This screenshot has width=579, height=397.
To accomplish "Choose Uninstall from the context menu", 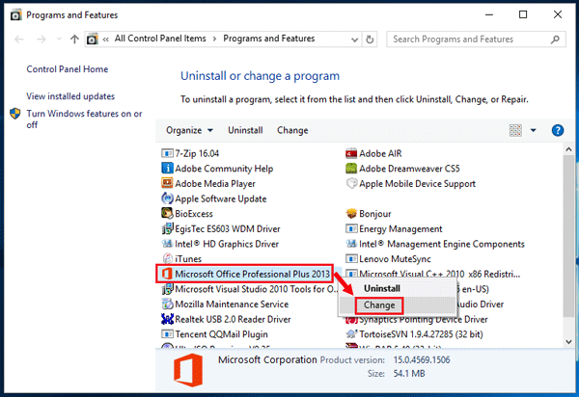I will (x=382, y=288).
